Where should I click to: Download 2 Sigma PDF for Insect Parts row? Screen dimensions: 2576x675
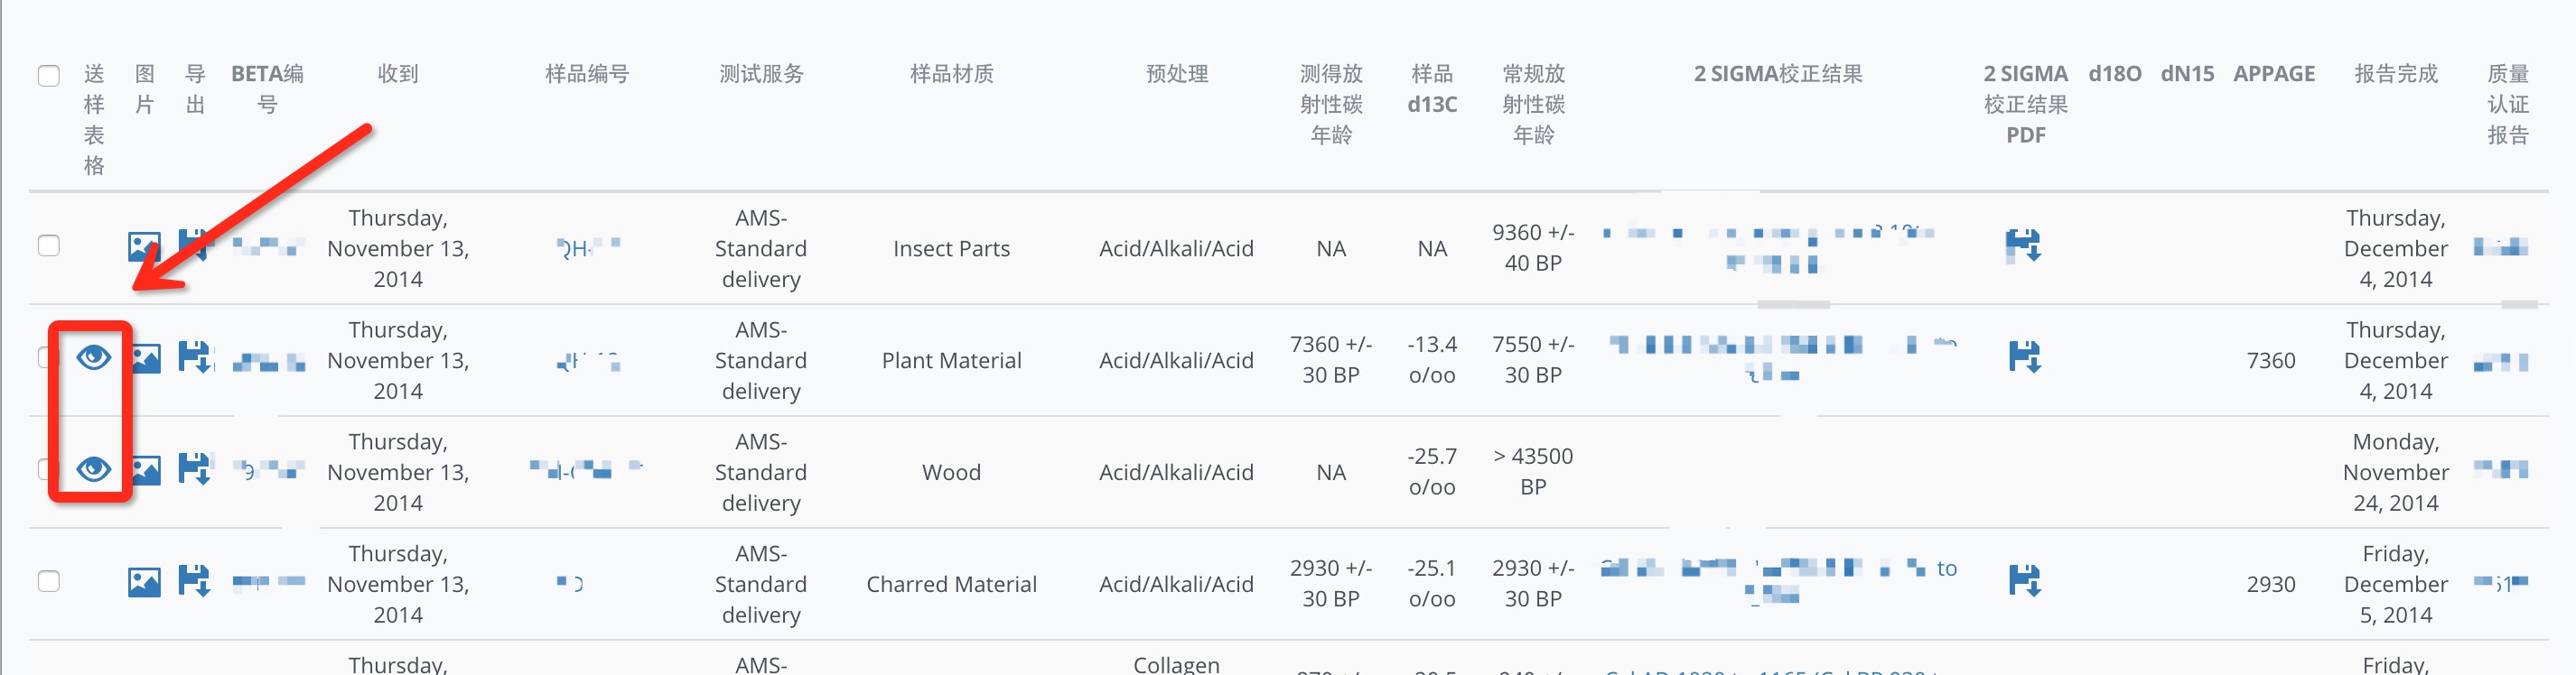click(2024, 245)
